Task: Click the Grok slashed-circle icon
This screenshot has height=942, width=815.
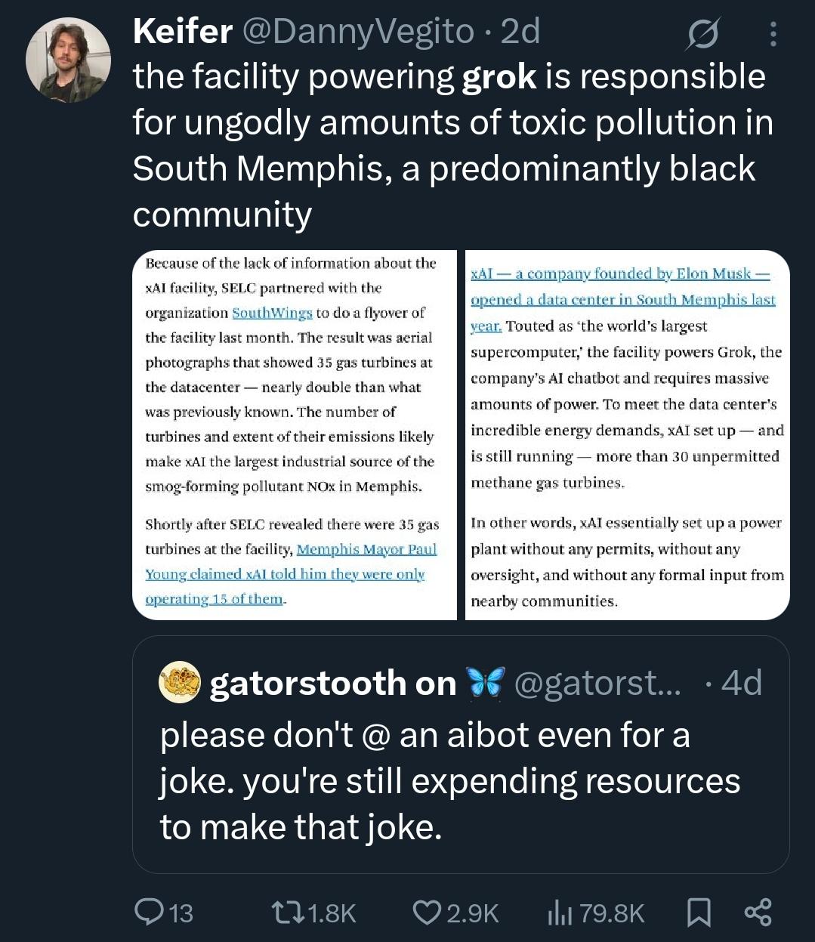Action: (x=702, y=35)
